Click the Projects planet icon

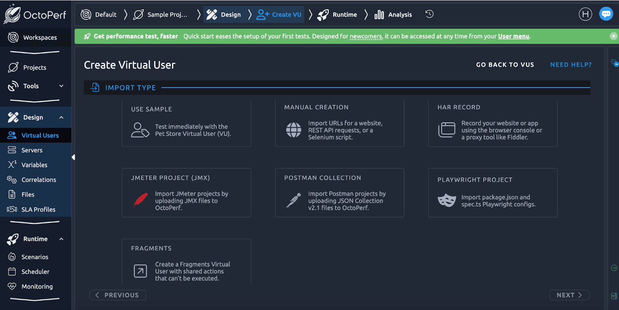(x=13, y=67)
